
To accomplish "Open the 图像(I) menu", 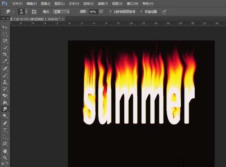I will point(46,4).
